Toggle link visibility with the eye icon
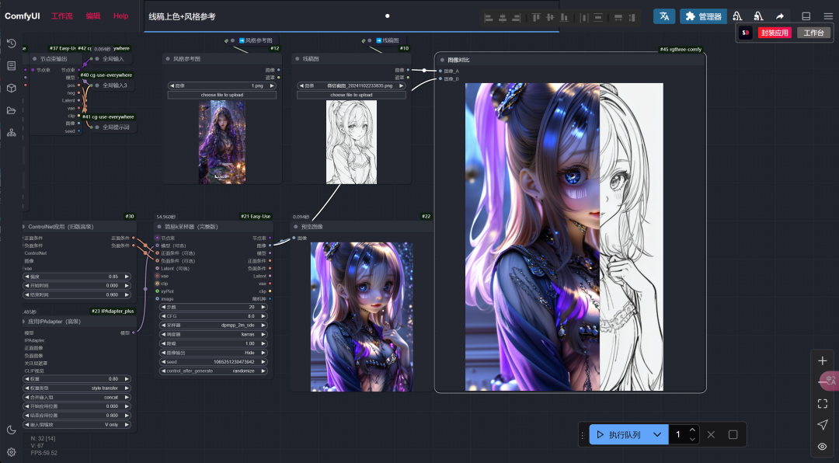The image size is (839, 463). pyautogui.click(x=823, y=447)
